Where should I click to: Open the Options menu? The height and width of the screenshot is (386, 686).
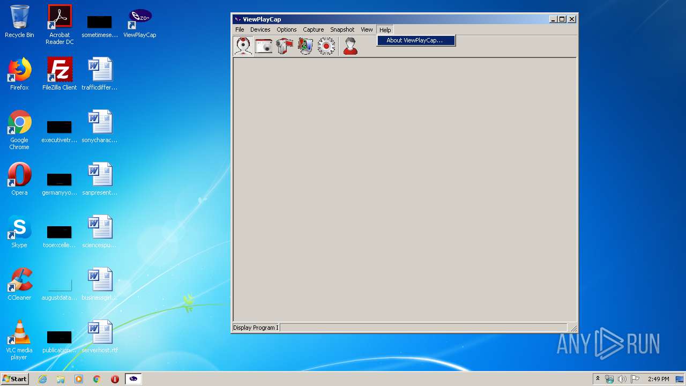coord(286,29)
